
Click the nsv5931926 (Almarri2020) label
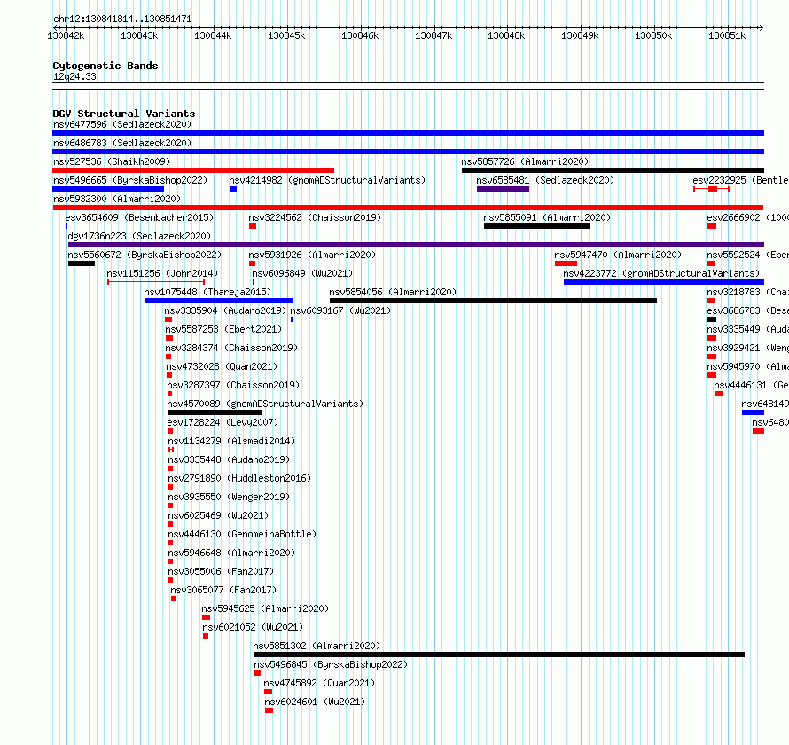click(312, 255)
